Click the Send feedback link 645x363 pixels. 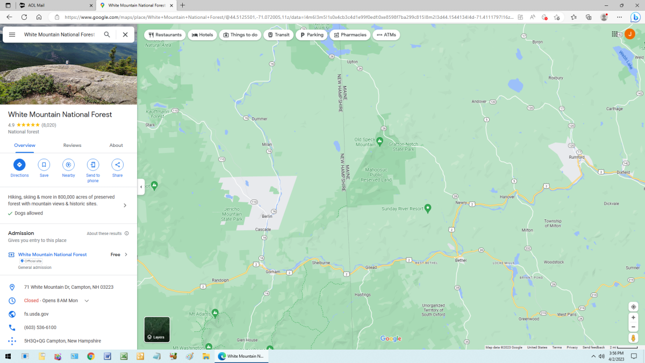tap(593, 347)
